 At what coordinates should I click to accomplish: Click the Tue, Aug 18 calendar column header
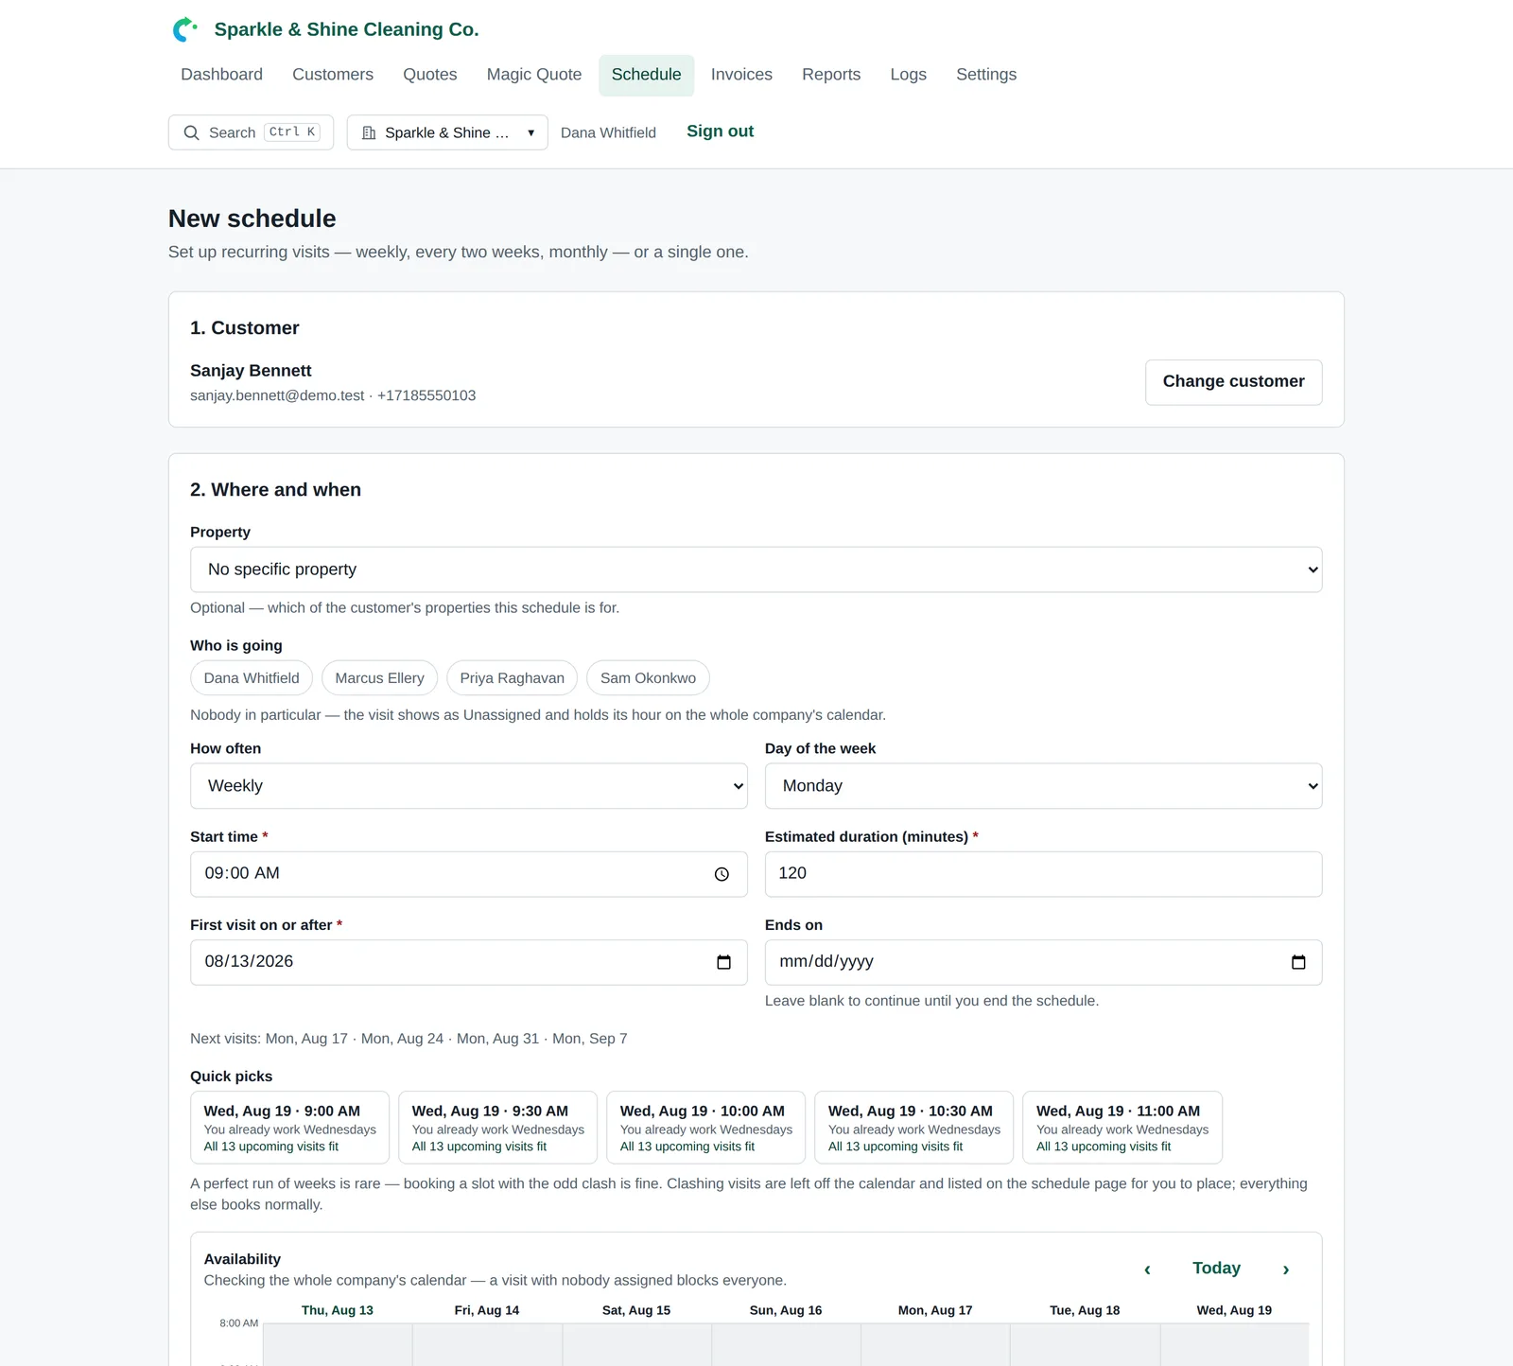click(1085, 1310)
